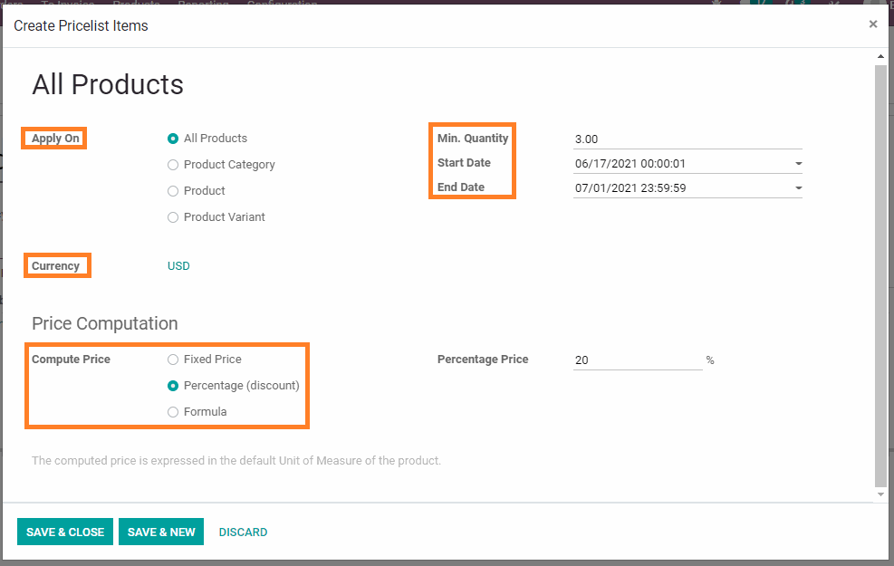Click the Min. Quantity input field

(x=687, y=139)
